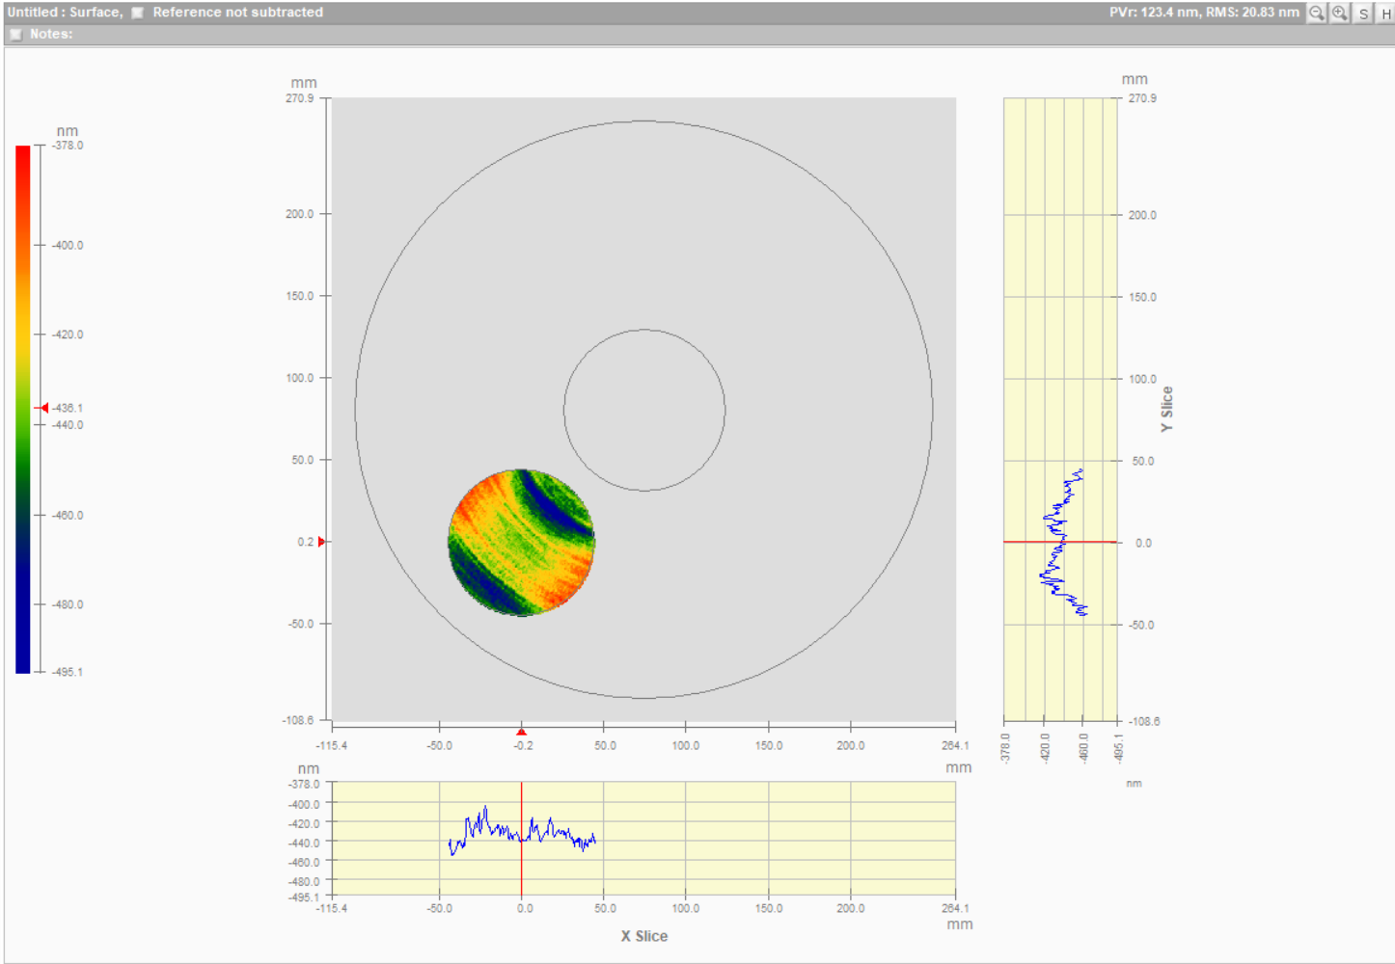The width and height of the screenshot is (1395, 964).
Task: Click inside the small inner circle outline
Action: coord(644,410)
